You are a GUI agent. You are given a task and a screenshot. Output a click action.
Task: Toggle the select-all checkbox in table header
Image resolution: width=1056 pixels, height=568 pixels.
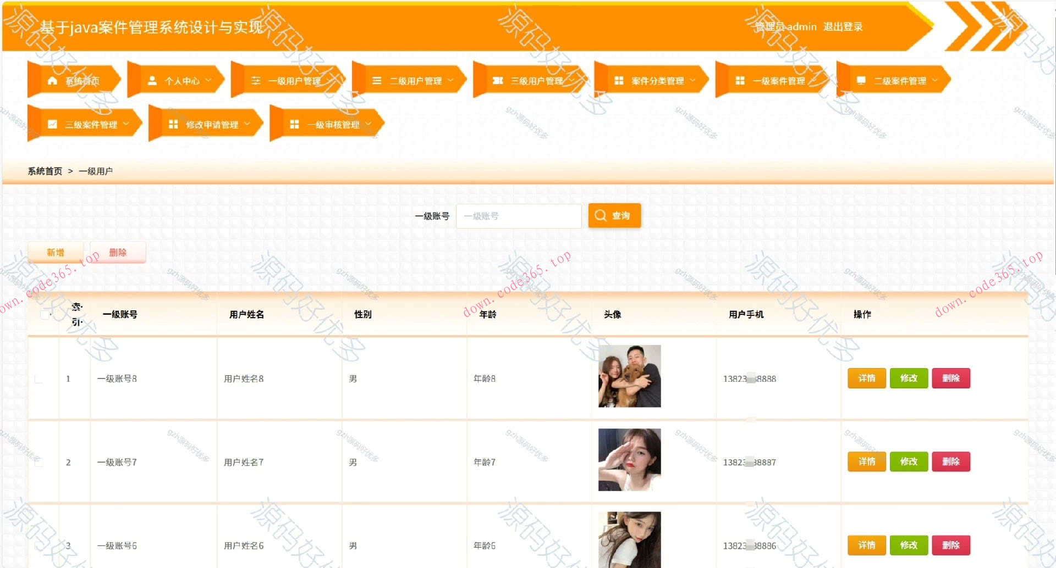point(43,314)
